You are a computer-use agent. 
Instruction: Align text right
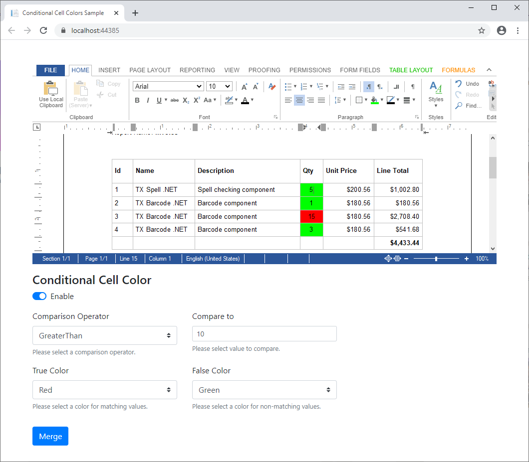pos(310,100)
